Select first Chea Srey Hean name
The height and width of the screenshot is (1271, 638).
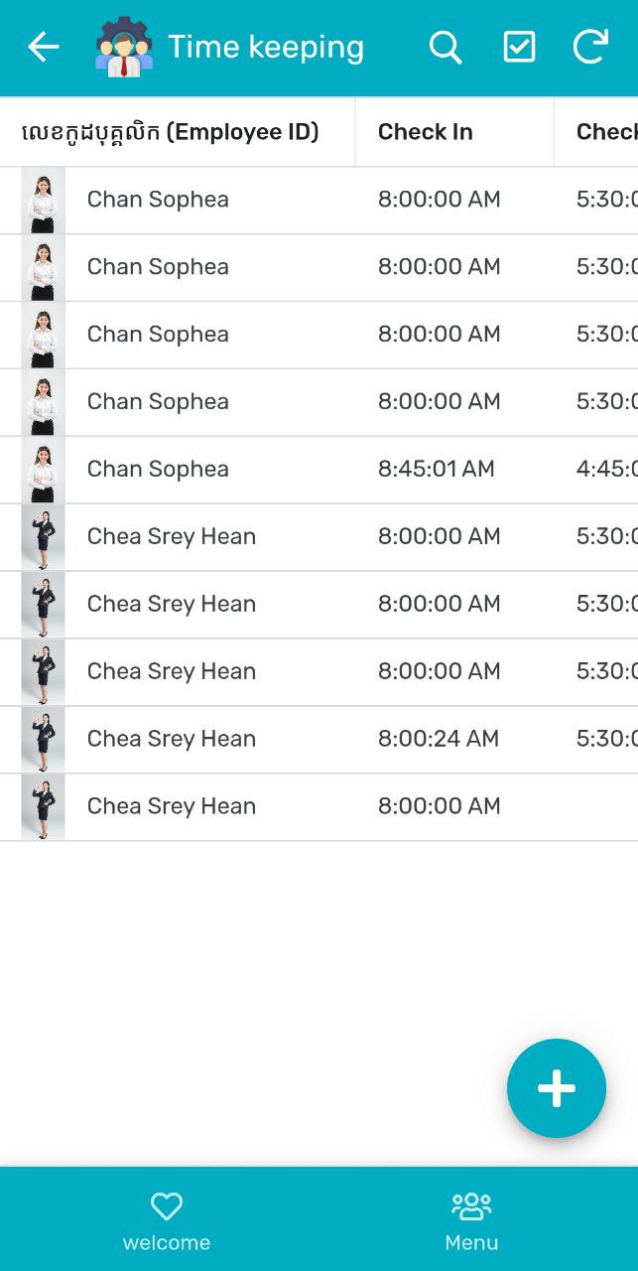172,536
